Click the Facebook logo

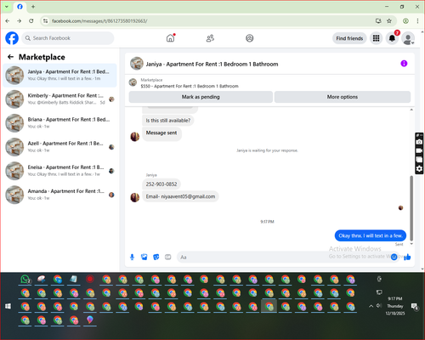(12, 38)
